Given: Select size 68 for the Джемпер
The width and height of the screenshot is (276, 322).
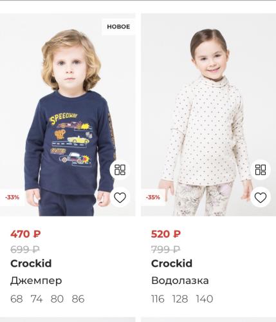Looking at the screenshot, I should pos(17,299).
